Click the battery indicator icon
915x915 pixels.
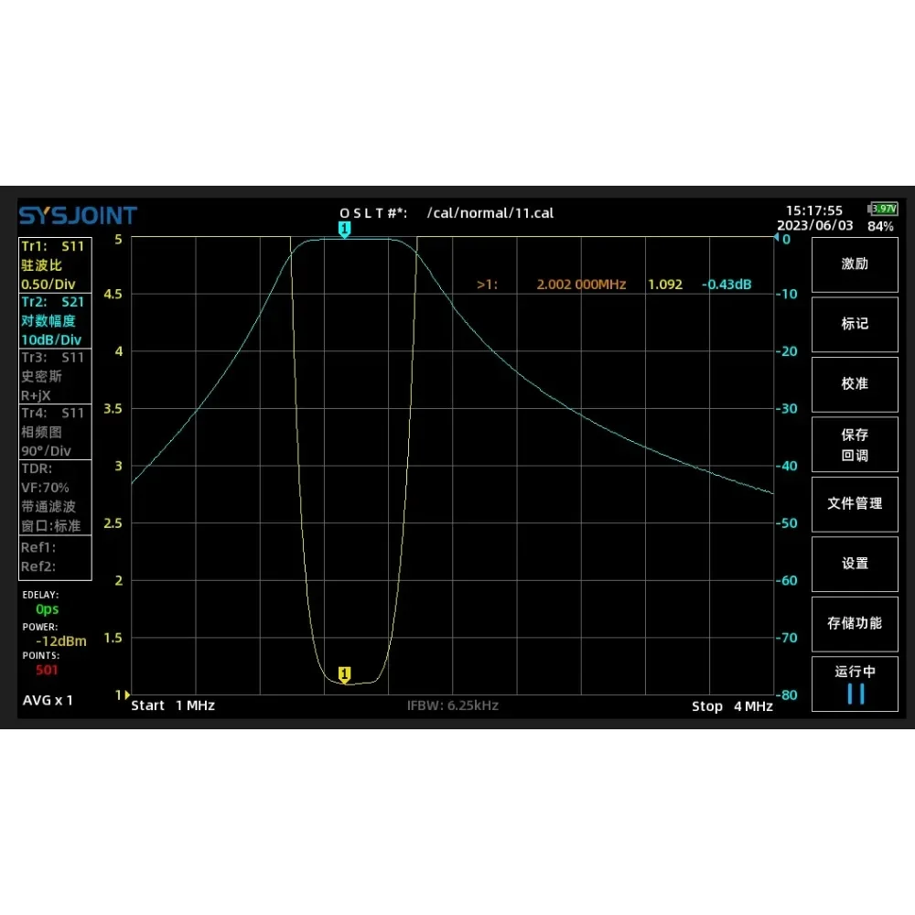(x=882, y=209)
